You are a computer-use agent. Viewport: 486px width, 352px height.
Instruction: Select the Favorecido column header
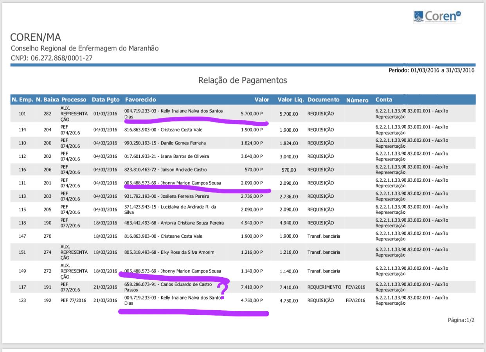[140, 99]
